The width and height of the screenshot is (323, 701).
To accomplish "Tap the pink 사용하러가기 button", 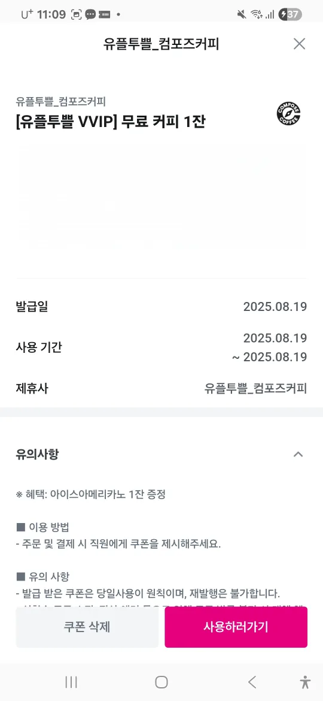I will coord(236,627).
